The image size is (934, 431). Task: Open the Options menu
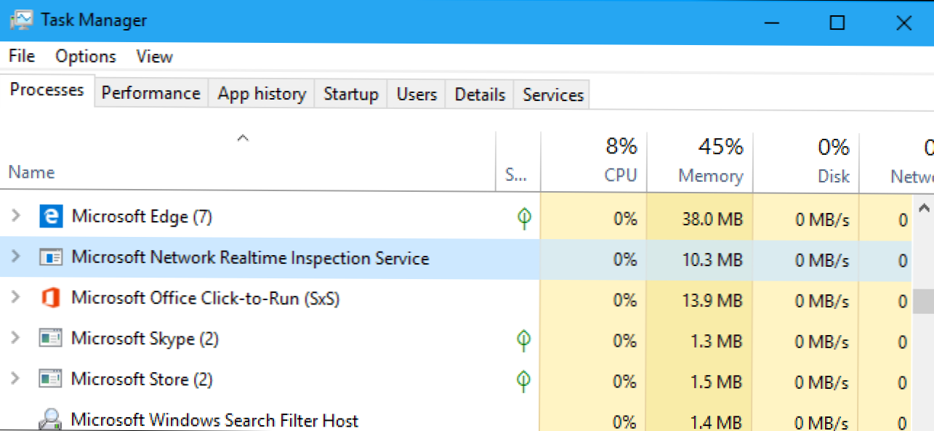click(86, 57)
